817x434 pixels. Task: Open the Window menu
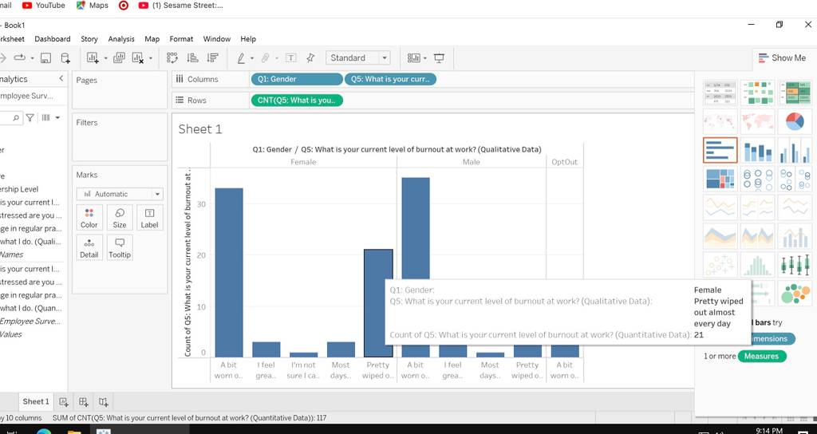click(217, 39)
